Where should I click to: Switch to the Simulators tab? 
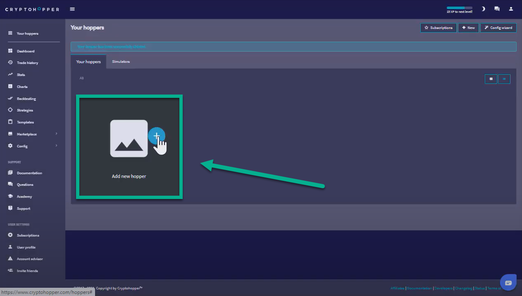pos(121,62)
